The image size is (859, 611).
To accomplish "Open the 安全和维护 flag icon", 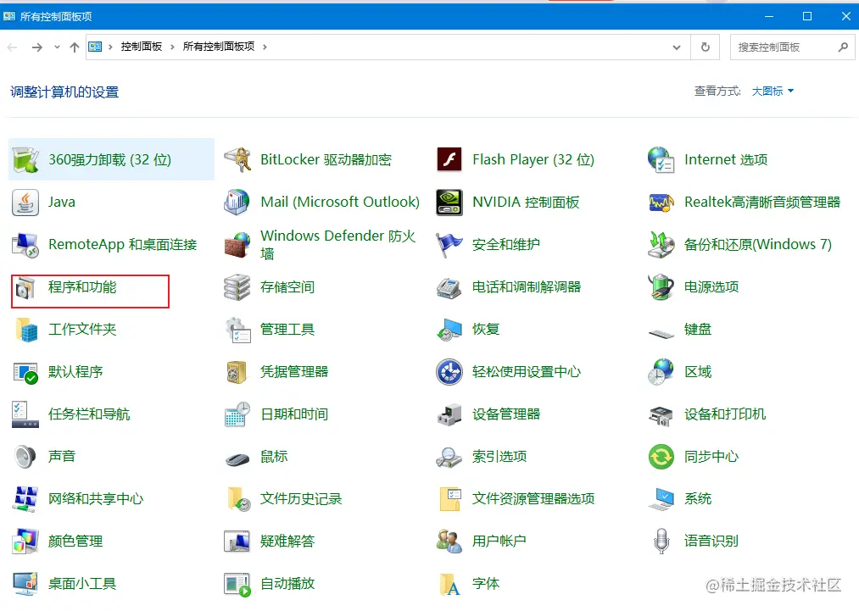I will pyautogui.click(x=449, y=245).
